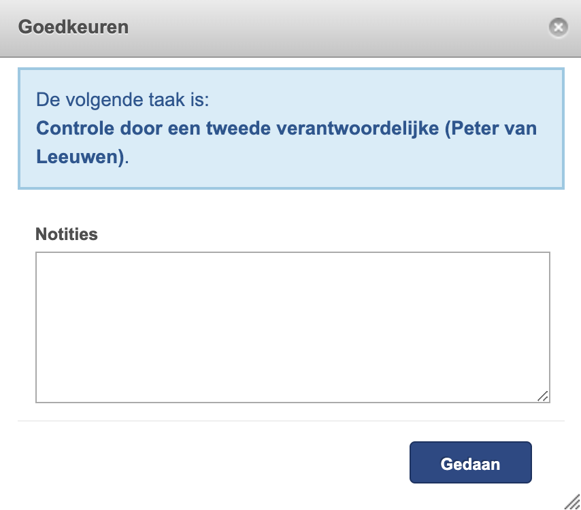
Task: Click the grey circular X in the header
Action: [558, 27]
